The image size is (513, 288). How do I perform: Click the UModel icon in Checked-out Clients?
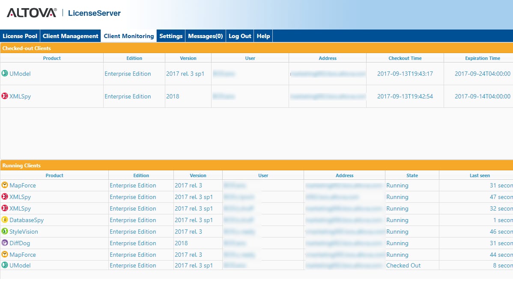pos(5,73)
